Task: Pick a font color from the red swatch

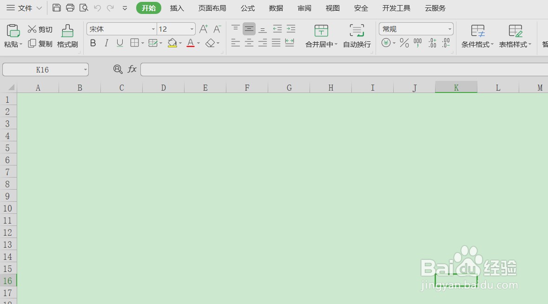Action: (x=191, y=43)
